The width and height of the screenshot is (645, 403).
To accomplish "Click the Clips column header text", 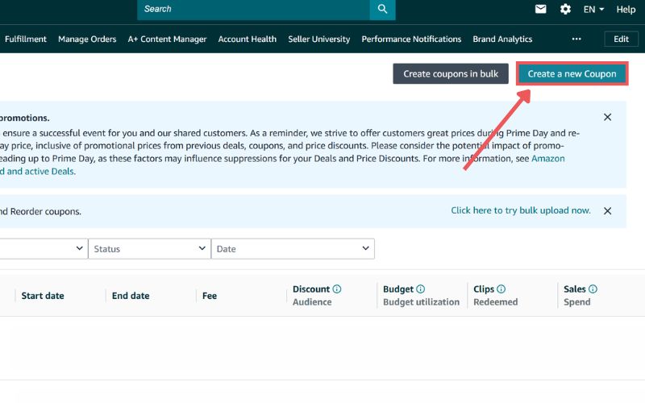I will click(484, 289).
